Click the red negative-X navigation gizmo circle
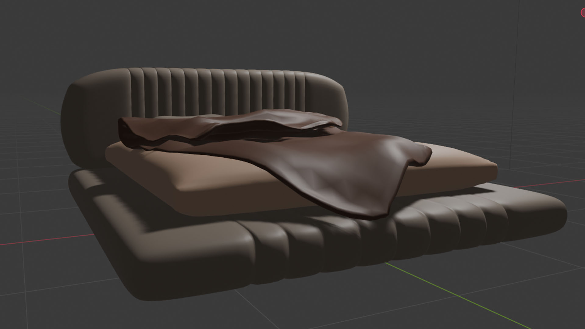This screenshot has height=329, width=585. [x=583, y=12]
